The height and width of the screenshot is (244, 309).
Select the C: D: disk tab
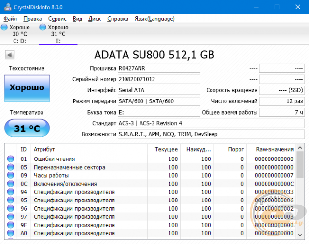[x=19, y=34]
